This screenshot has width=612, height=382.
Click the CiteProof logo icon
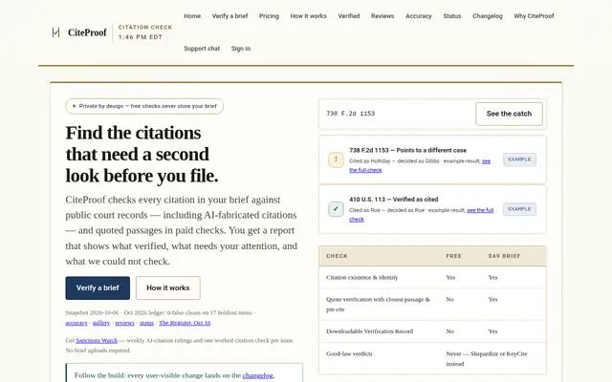click(x=55, y=32)
